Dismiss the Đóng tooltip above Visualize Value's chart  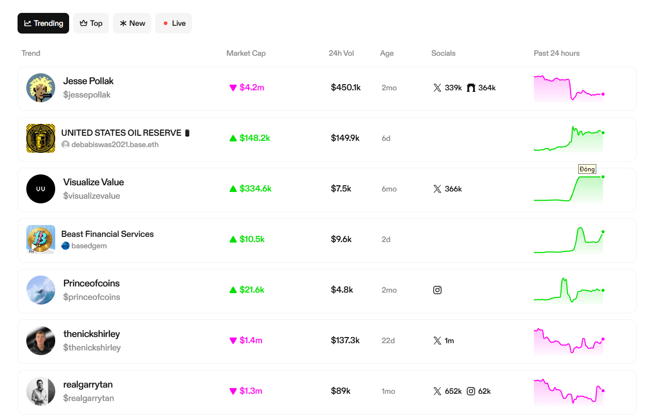pos(587,169)
